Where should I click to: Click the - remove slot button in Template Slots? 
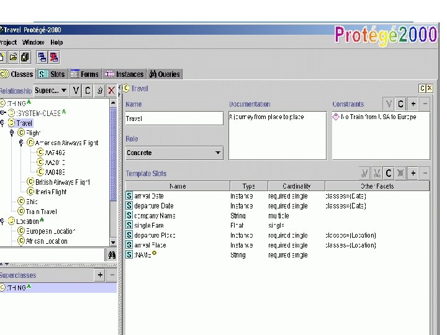425,173
